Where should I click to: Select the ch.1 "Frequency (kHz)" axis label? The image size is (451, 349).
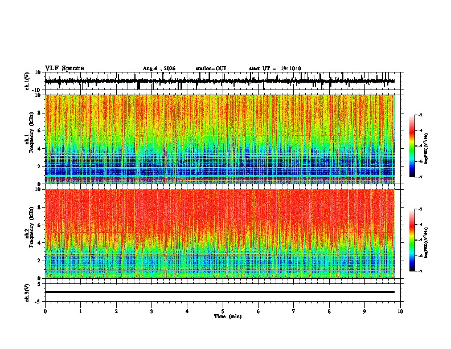pos(32,132)
